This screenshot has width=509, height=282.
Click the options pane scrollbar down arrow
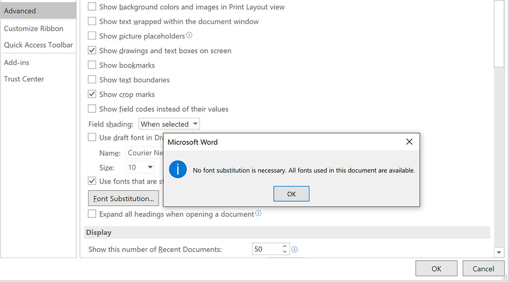(499, 252)
